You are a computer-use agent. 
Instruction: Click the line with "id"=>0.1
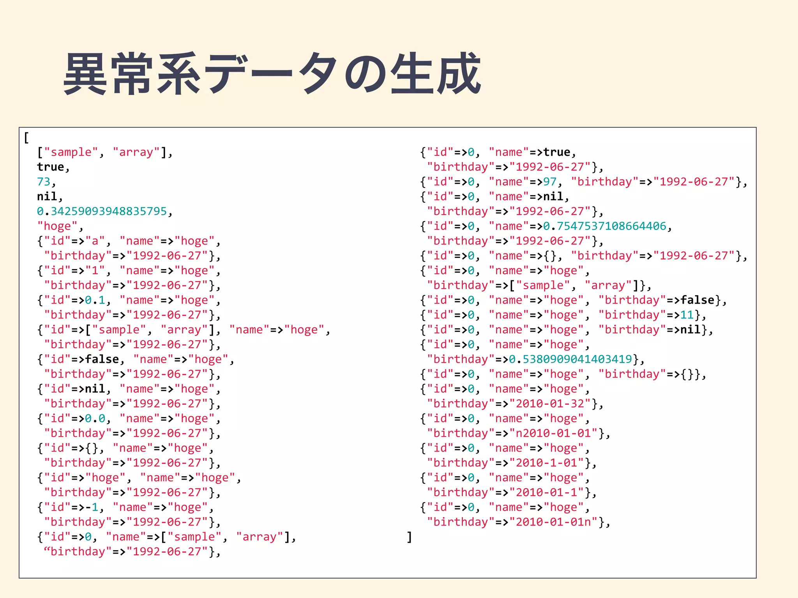click(129, 300)
